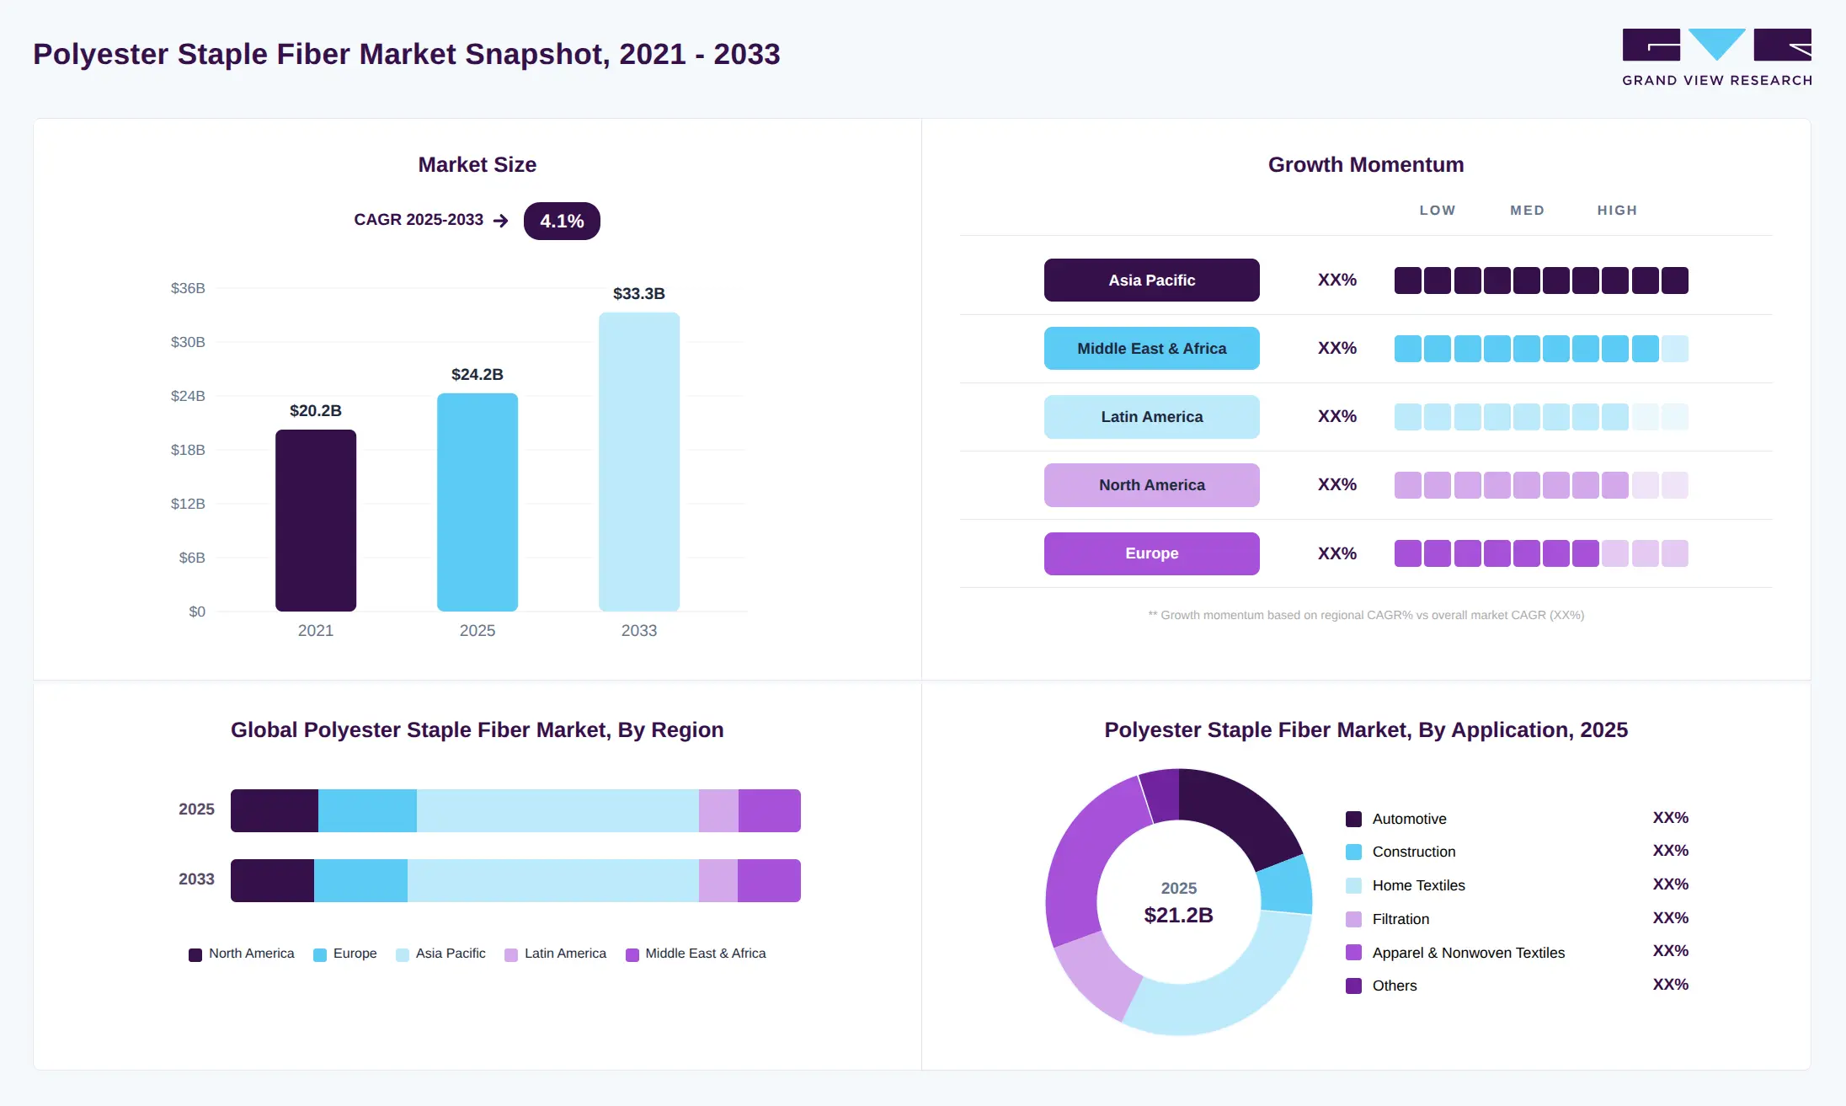Click the Others XX% share value

click(1670, 985)
